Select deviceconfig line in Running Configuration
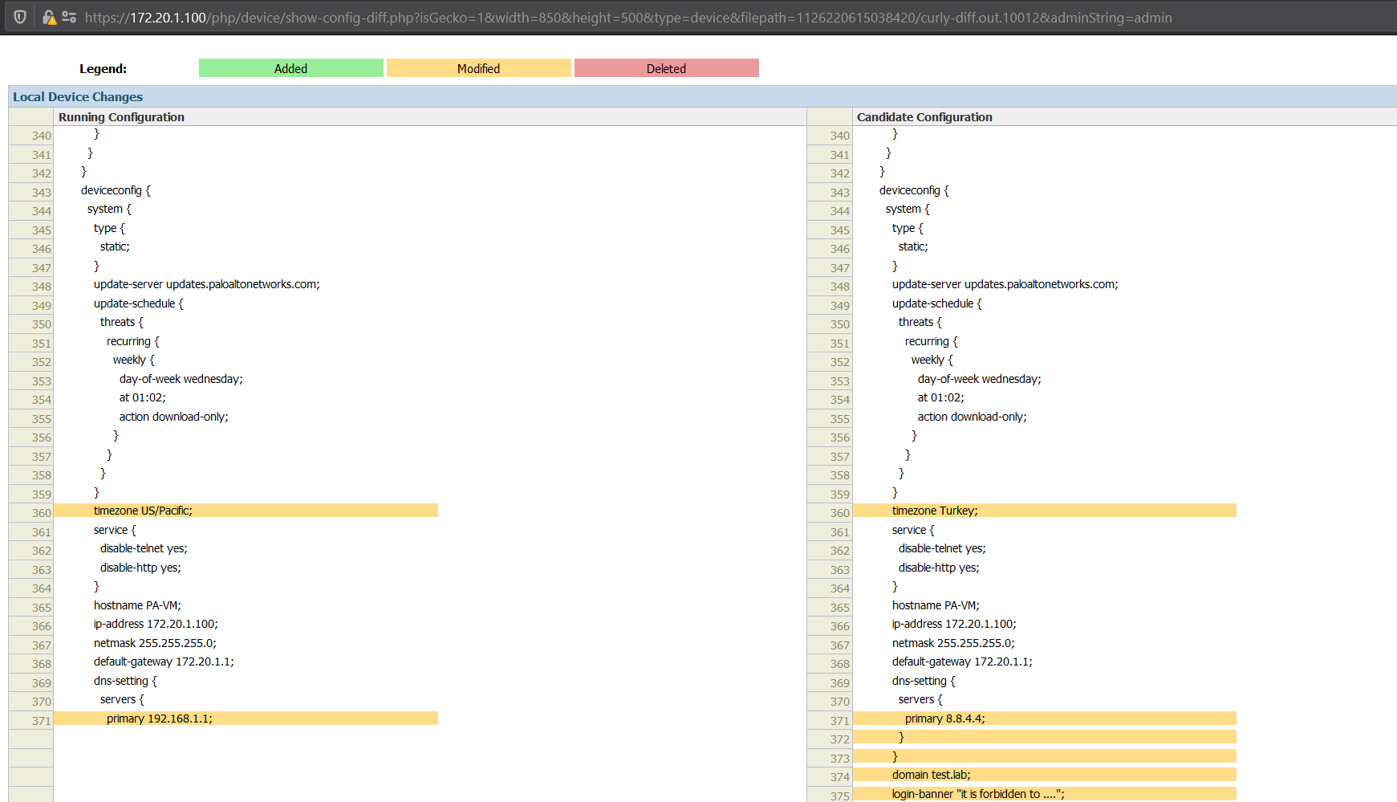 pos(116,190)
